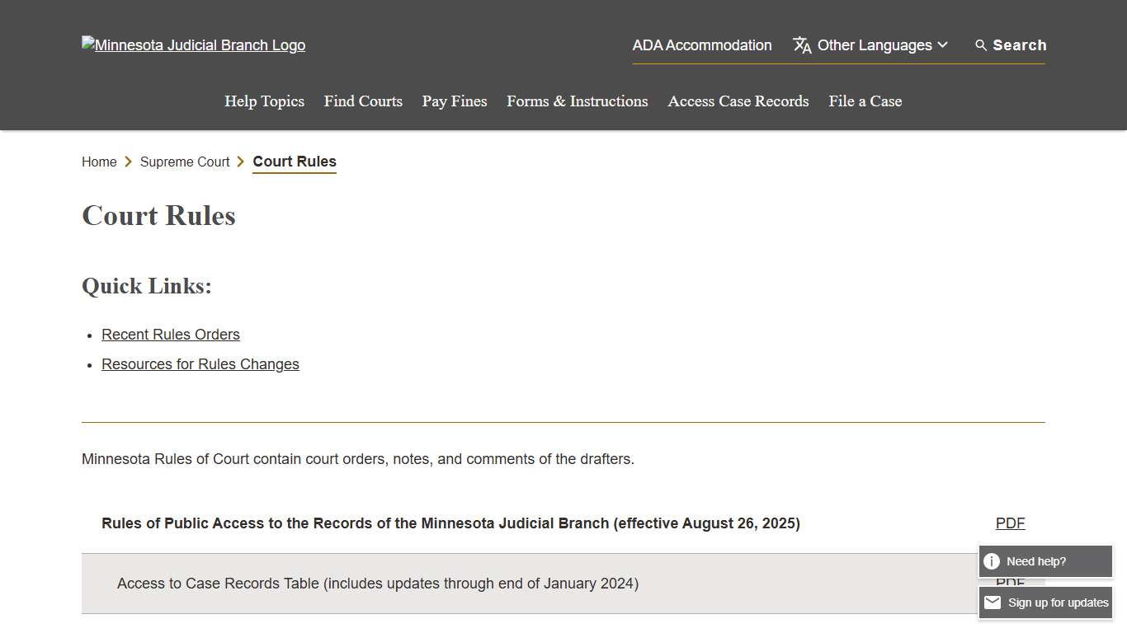Open the ADA Accommodation link

[702, 45]
